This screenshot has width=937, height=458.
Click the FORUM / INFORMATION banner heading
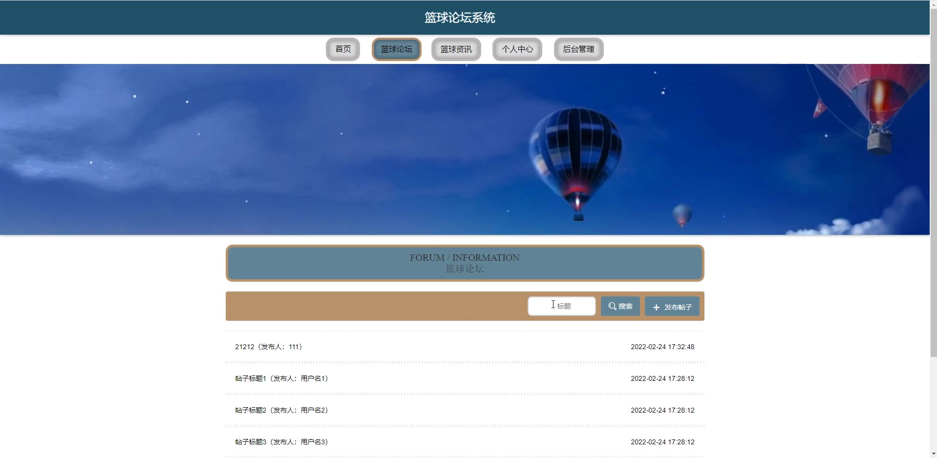[465, 257]
